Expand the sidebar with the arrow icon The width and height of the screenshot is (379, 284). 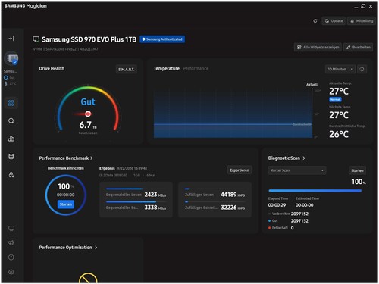[11, 39]
